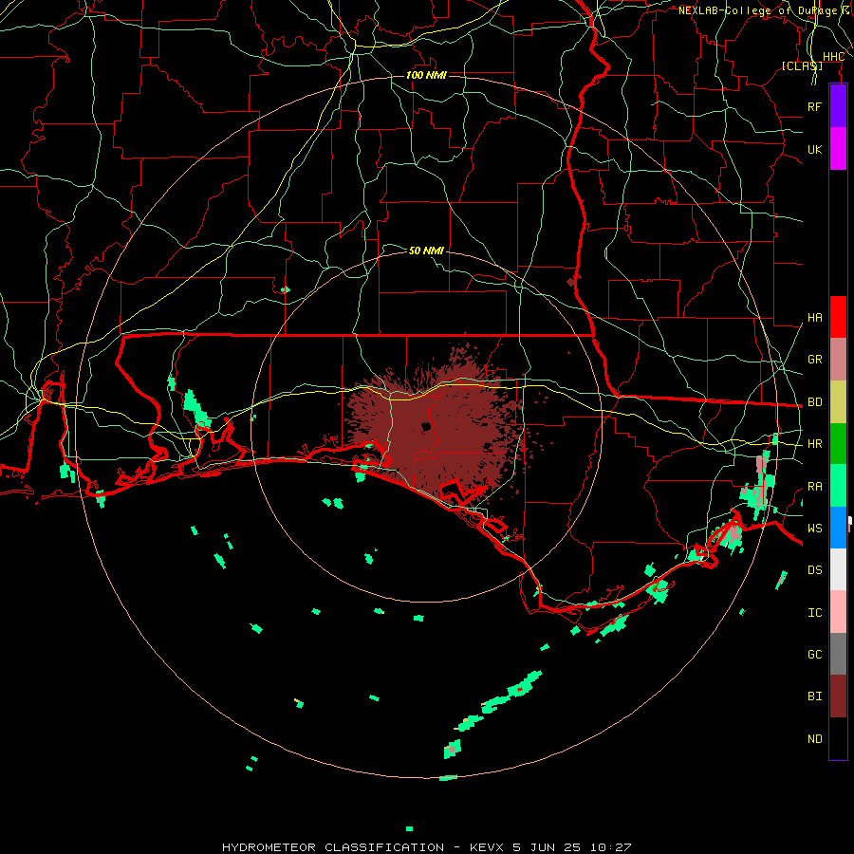Click the RA light green legend swatch
This screenshot has height=854, width=854.
click(838, 486)
